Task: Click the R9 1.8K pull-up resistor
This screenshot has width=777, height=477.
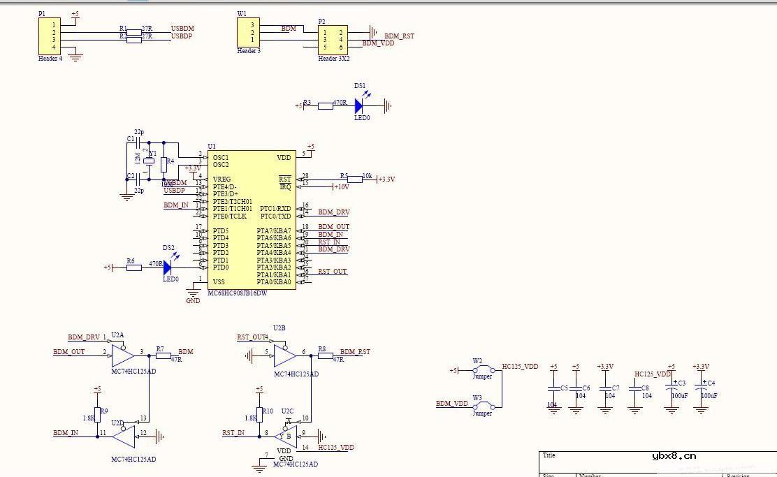Action: 97,413
